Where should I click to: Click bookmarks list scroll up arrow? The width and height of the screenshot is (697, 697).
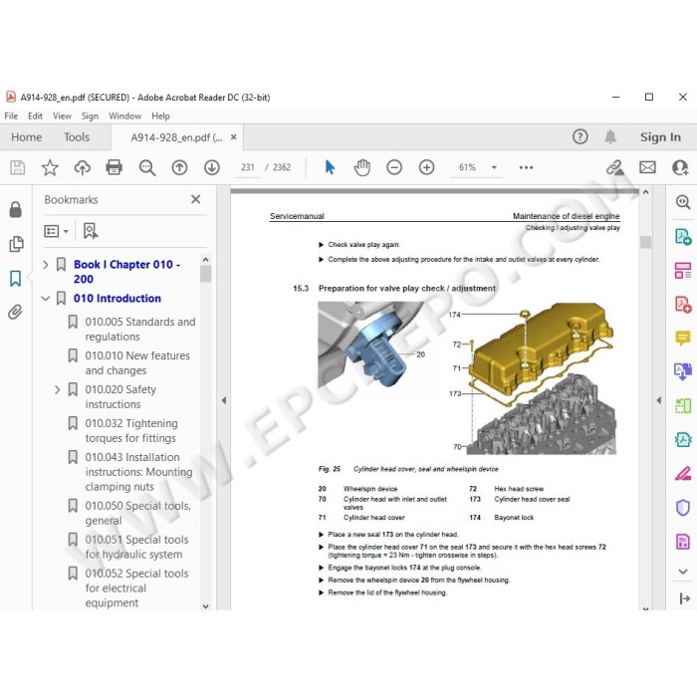pyautogui.click(x=205, y=259)
